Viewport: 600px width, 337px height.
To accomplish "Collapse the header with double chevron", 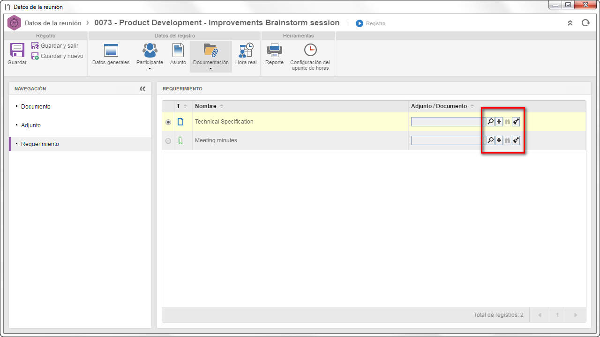I will pos(570,23).
